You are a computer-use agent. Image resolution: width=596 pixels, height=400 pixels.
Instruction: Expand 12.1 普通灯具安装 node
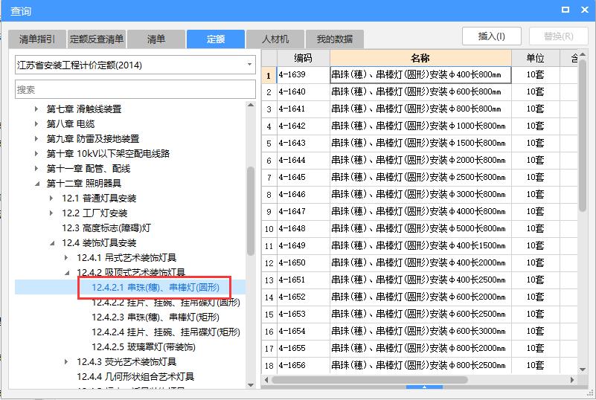(x=51, y=199)
